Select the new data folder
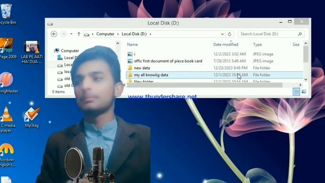The width and height of the screenshot is (325, 183). (x=142, y=68)
